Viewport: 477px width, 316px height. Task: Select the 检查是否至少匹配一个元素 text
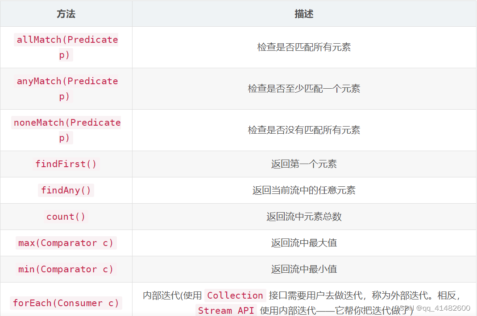pos(304,88)
